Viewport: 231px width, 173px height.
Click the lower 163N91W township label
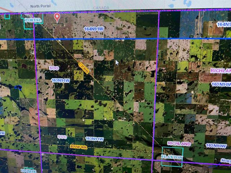click(x=95, y=139)
